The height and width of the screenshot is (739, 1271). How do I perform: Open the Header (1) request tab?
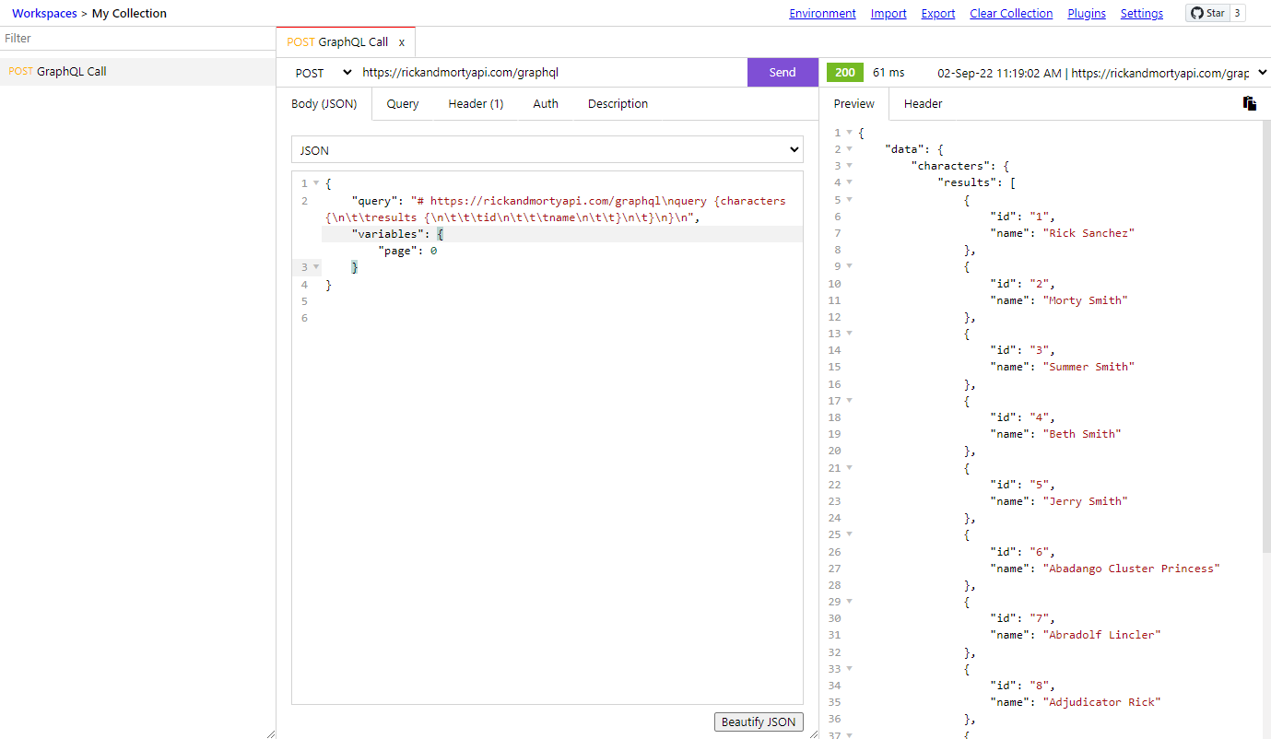coord(476,104)
